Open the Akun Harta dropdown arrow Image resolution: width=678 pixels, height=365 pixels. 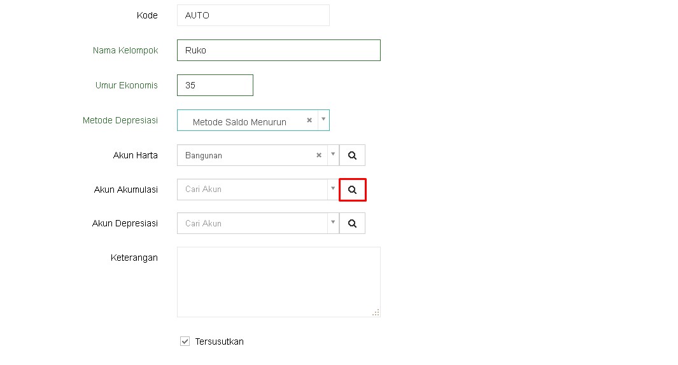pos(332,155)
